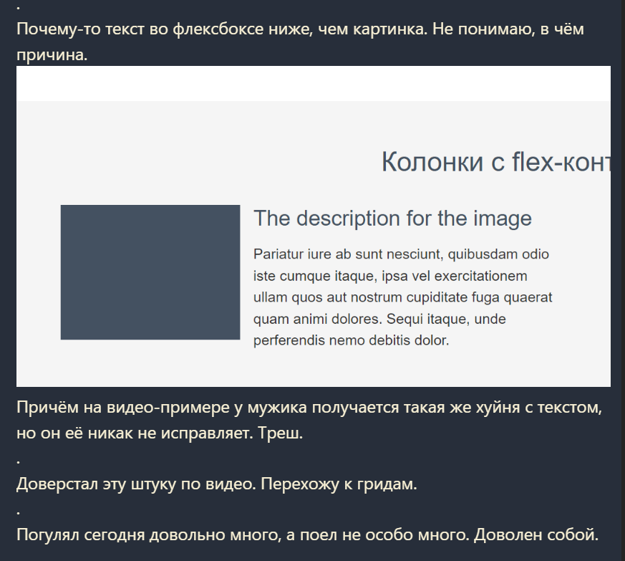
Task: Click the heading 'The description for the image'
Action: pyautogui.click(x=392, y=219)
